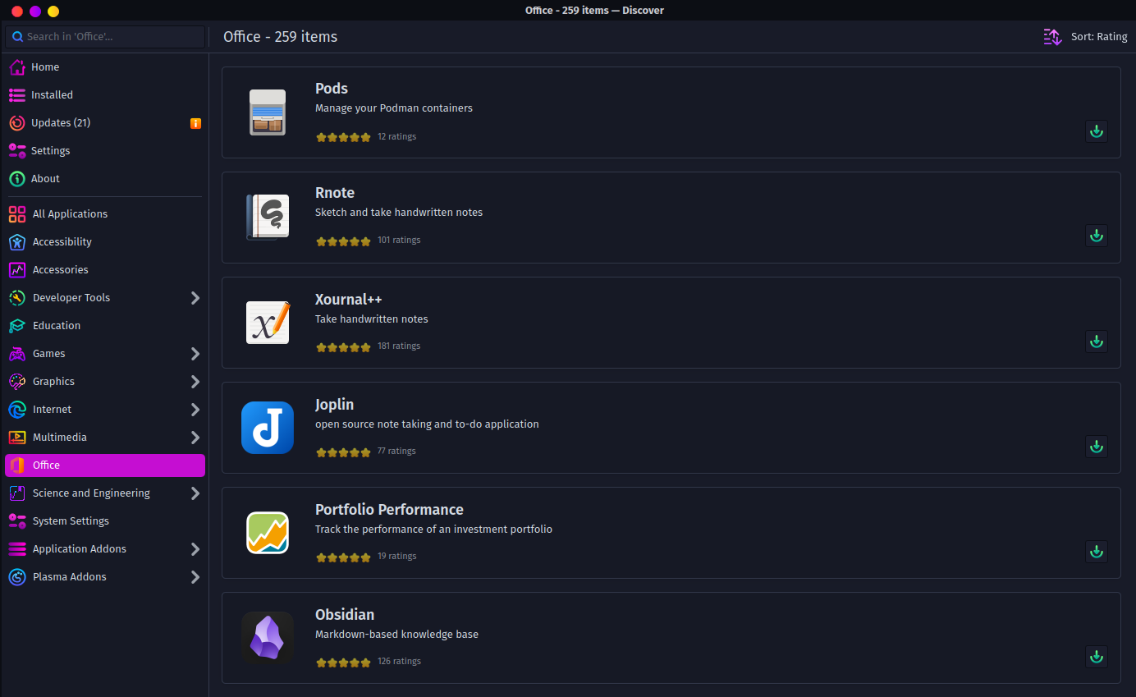This screenshot has height=697, width=1136.
Task: Go to Home in sidebar
Action: (x=105, y=67)
